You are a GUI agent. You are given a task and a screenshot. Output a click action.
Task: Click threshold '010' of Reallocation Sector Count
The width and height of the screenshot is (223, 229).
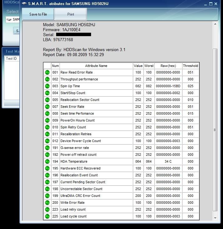pos(190,100)
